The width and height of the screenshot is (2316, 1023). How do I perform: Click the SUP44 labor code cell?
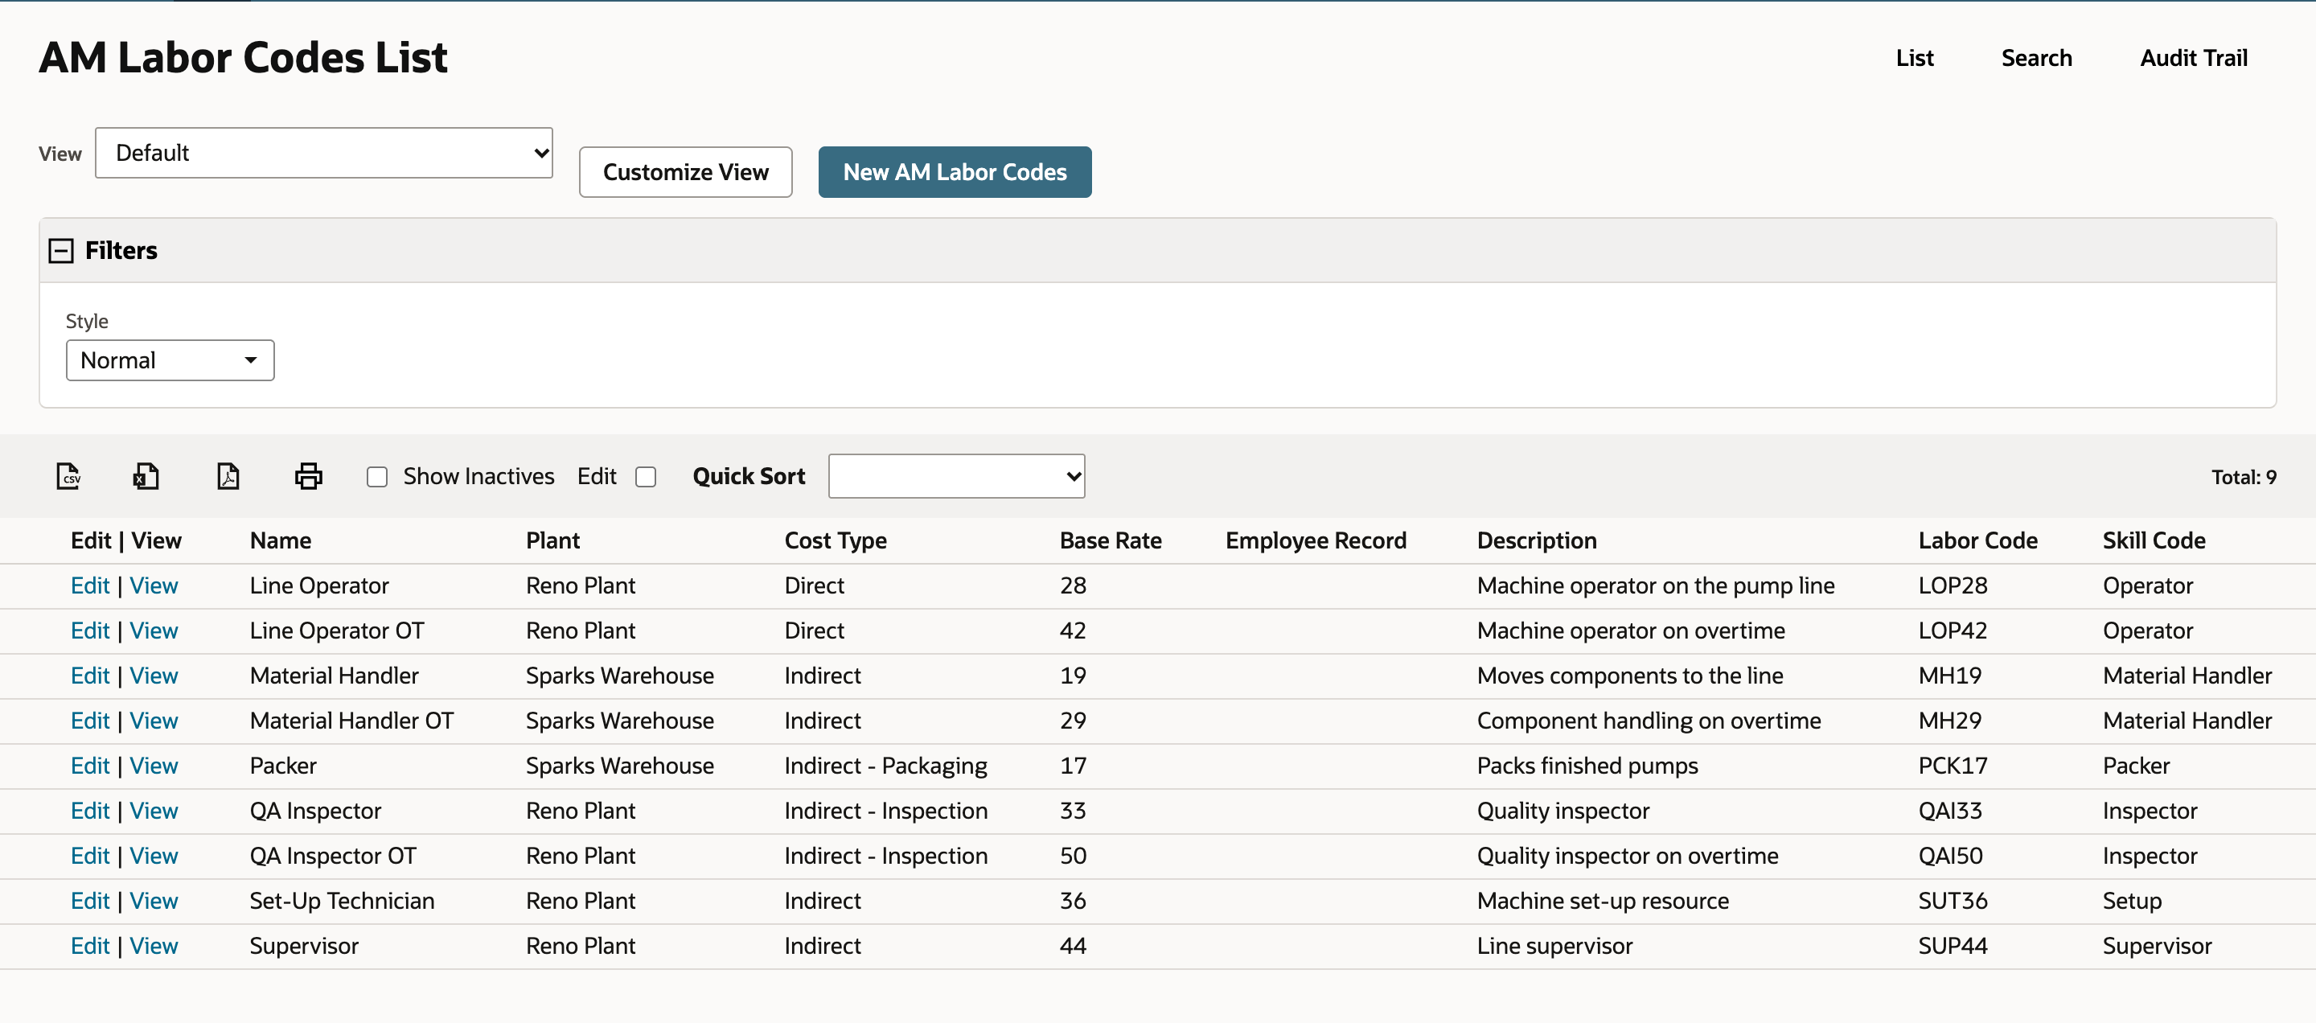point(1953,946)
